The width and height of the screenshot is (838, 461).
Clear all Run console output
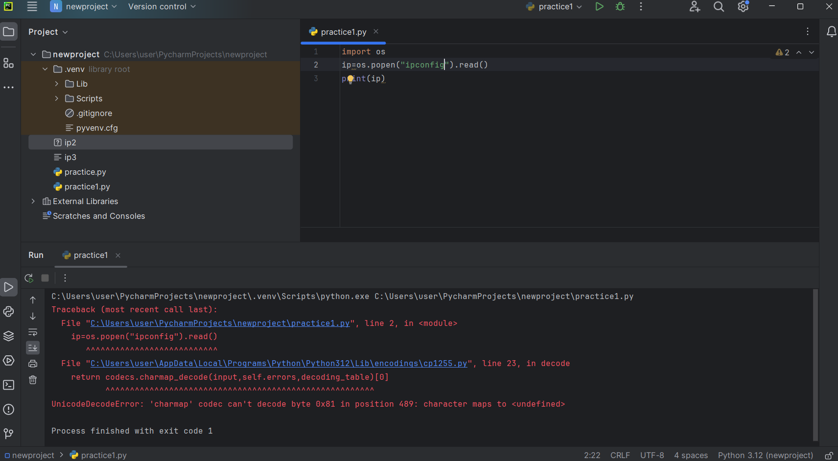pyautogui.click(x=33, y=380)
